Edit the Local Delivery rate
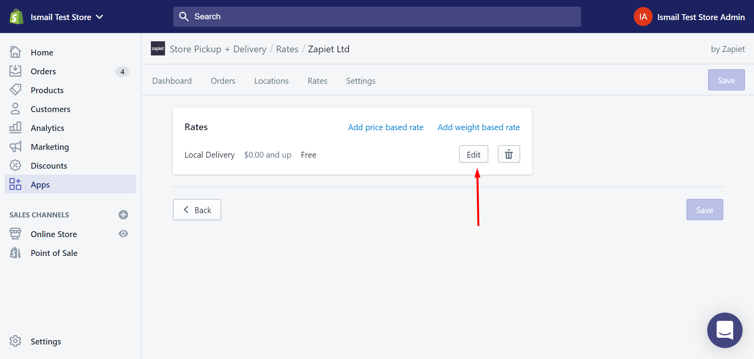This screenshot has height=359, width=754. click(x=473, y=154)
